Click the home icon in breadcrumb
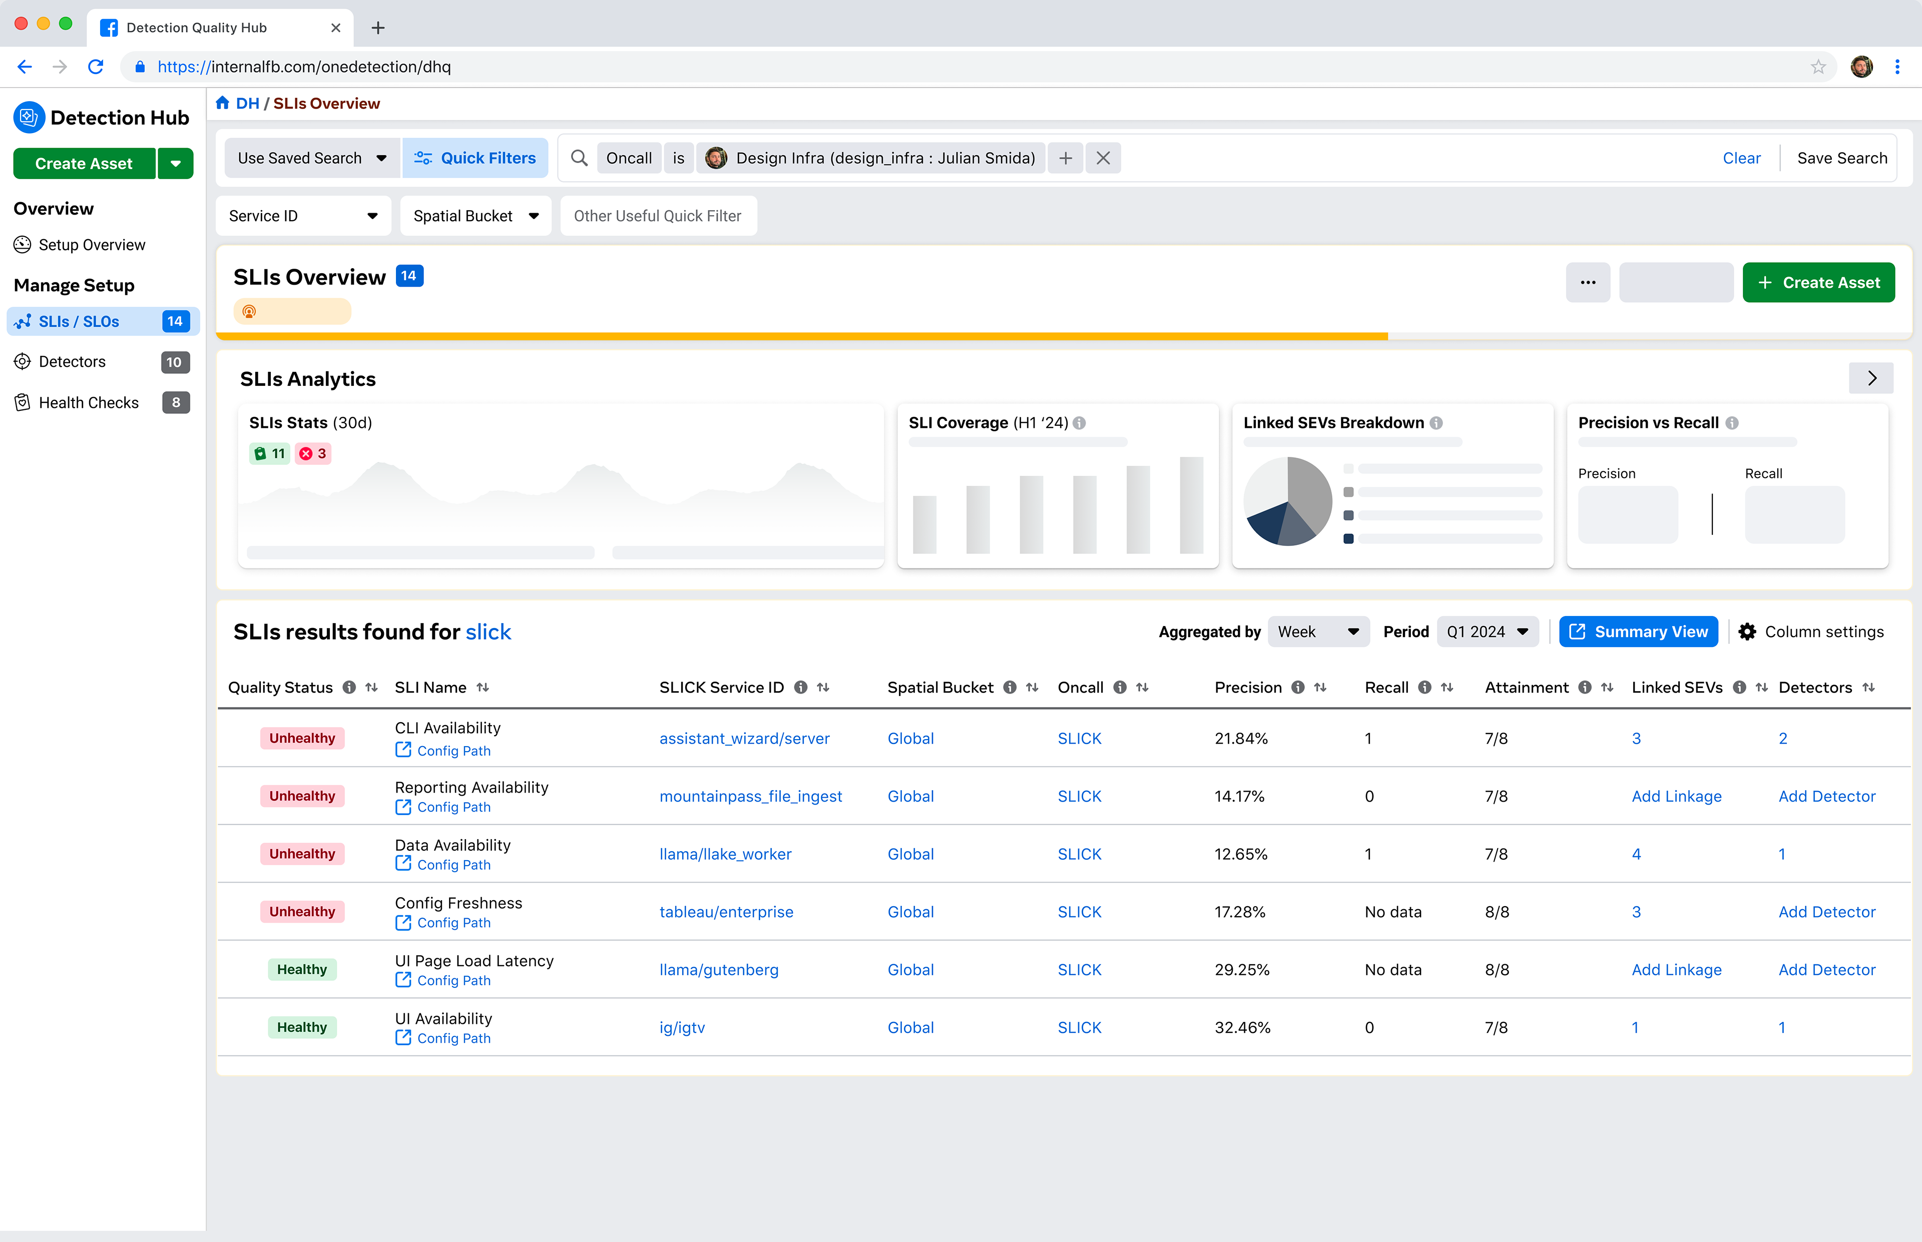 [223, 103]
